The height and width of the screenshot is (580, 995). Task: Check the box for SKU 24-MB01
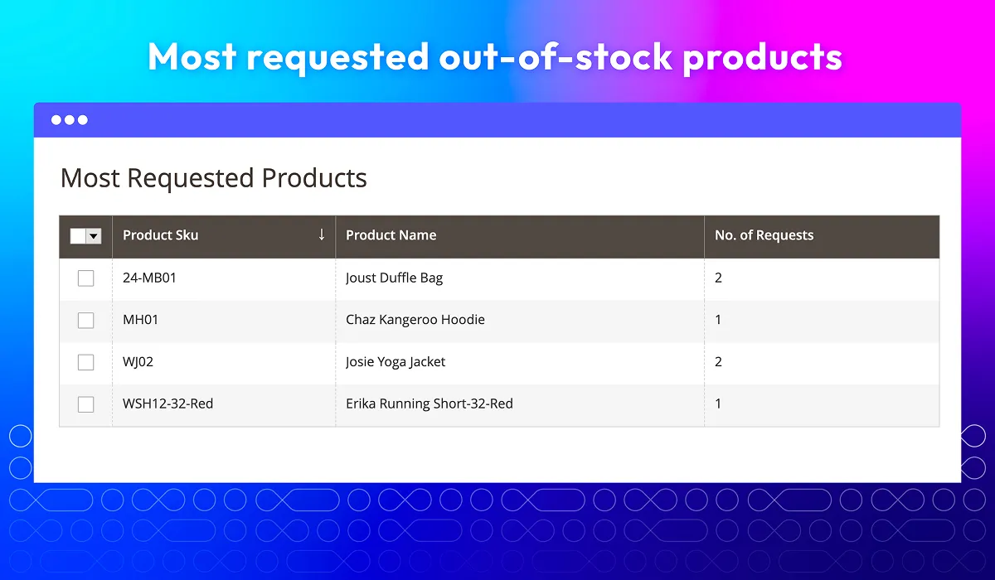[x=85, y=278]
